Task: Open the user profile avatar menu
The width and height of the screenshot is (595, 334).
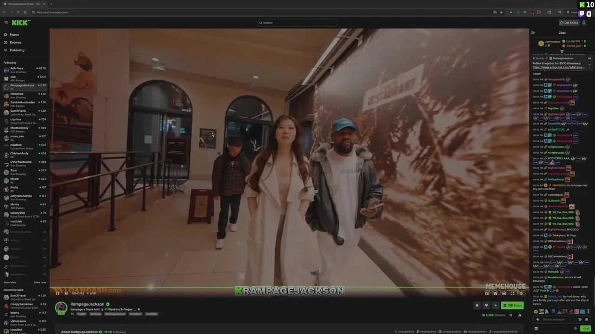Action: click(x=584, y=23)
